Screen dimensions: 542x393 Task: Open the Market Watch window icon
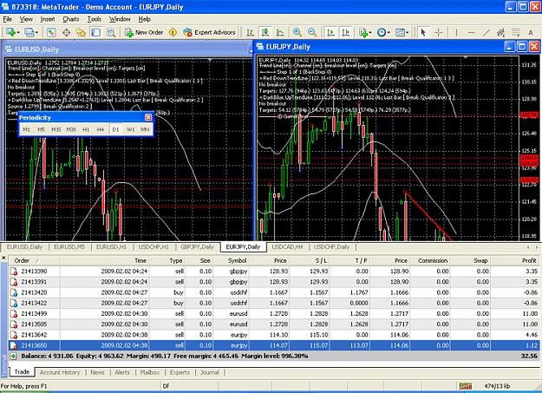[x=51, y=32]
